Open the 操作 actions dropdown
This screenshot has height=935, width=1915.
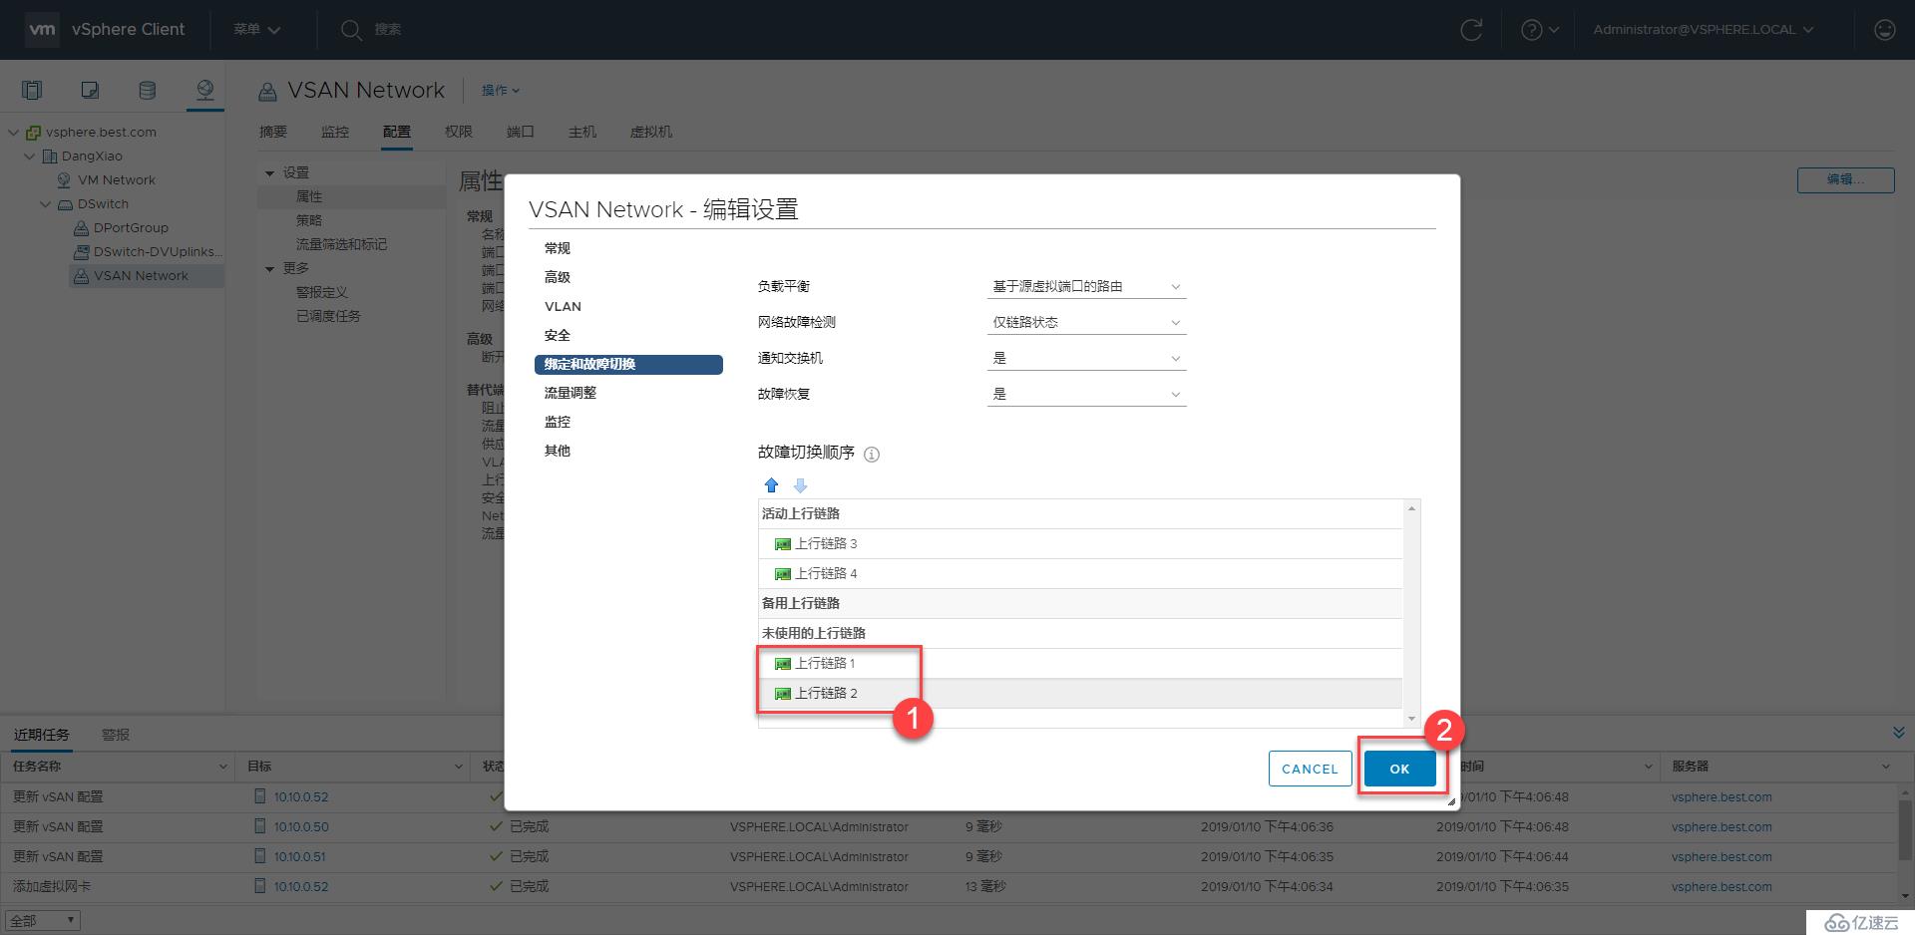click(501, 90)
